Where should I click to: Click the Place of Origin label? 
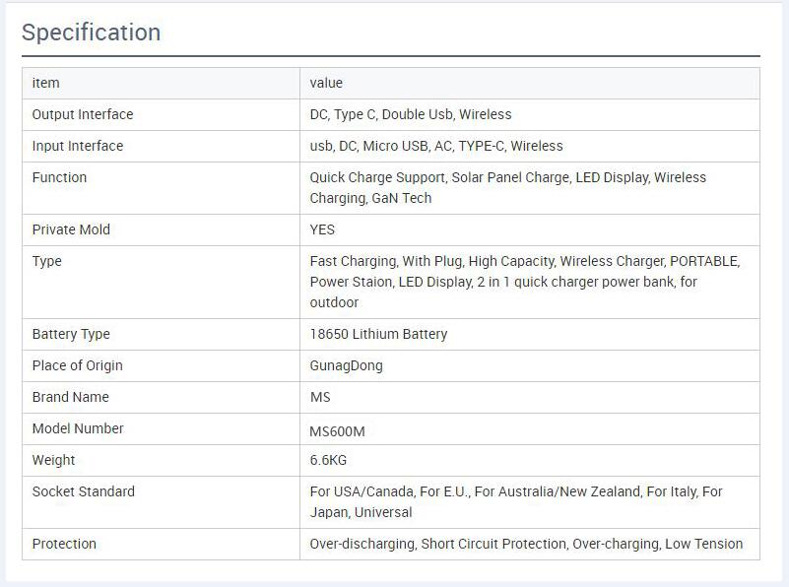78,365
